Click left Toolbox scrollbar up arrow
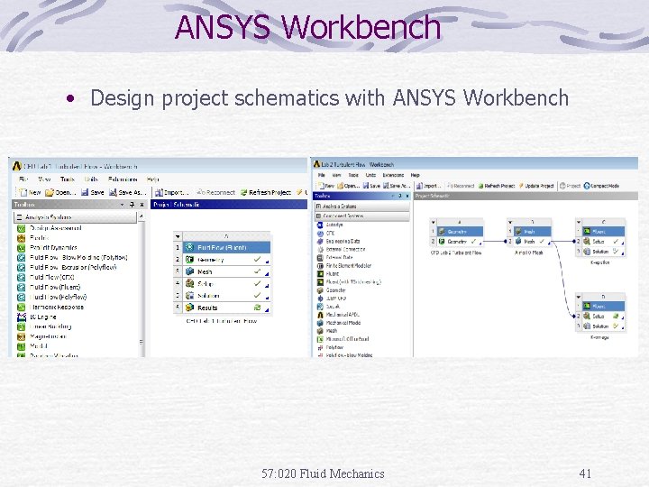649x487 pixels. [142, 216]
